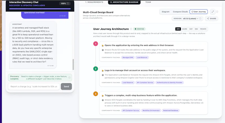
Task: Click info icon inside version selector
Action: click(200, 19)
